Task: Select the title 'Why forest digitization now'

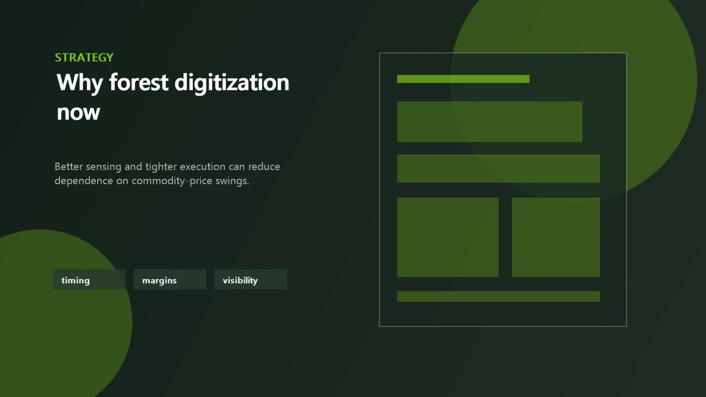Action: tap(173, 97)
